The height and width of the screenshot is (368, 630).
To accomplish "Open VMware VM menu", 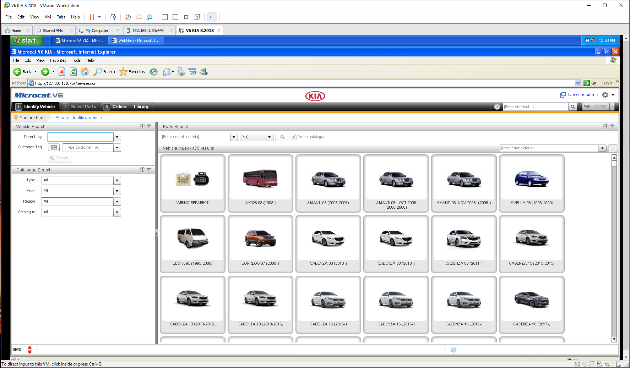I will coord(48,17).
